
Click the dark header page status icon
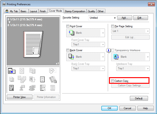(x=11, y=88)
